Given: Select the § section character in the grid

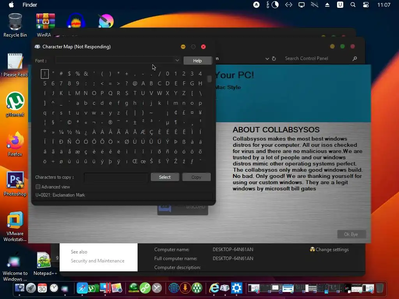Looking at the screenshot, I should point(53,122).
